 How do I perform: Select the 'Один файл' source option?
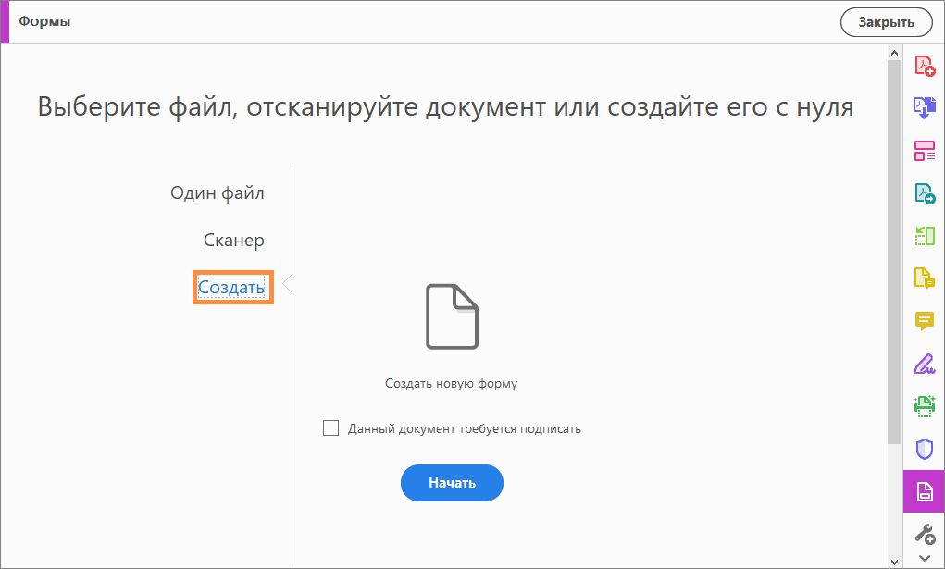tap(217, 192)
